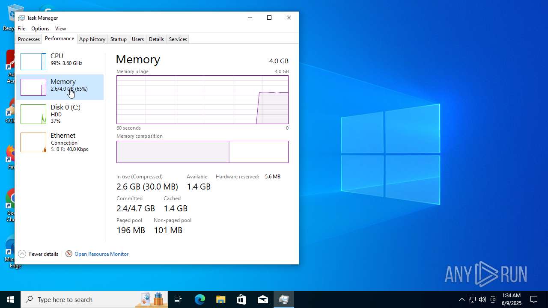548x308 pixels.
Task: Click the '101 MB' non-paged pool value
Action: [168, 231]
